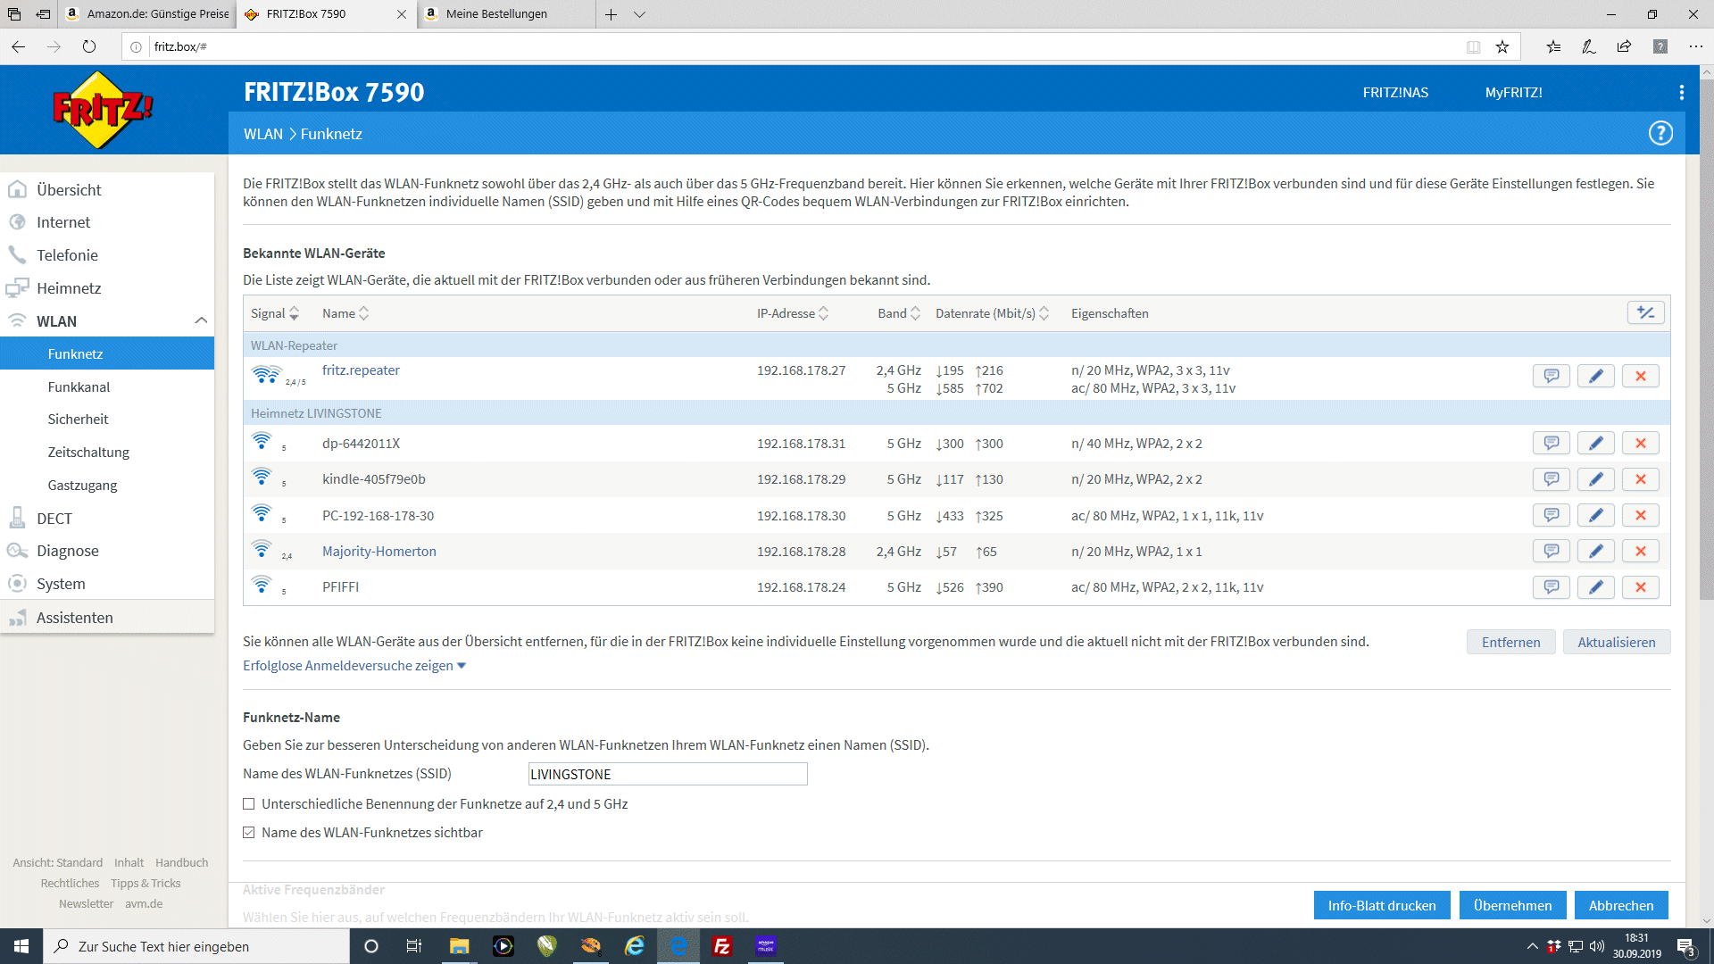Open Internet menu in sidebar
Image resolution: width=1714 pixels, height=964 pixels.
point(107,222)
